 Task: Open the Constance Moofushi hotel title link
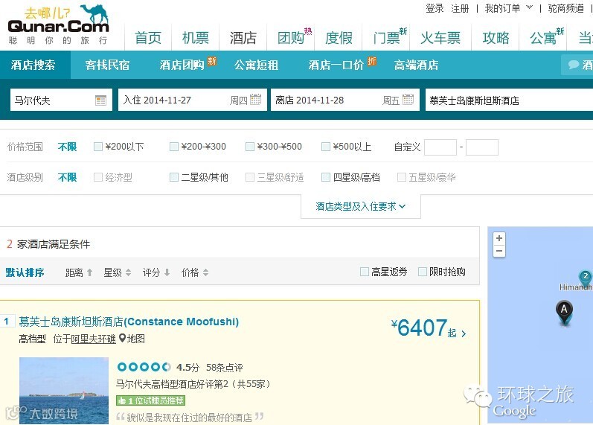tap(129, 322)
